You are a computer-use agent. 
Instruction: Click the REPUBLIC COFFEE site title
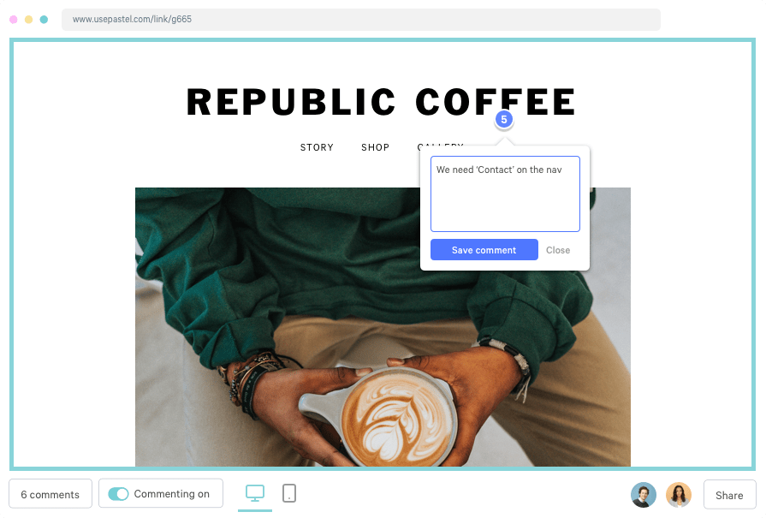(382, 102)
